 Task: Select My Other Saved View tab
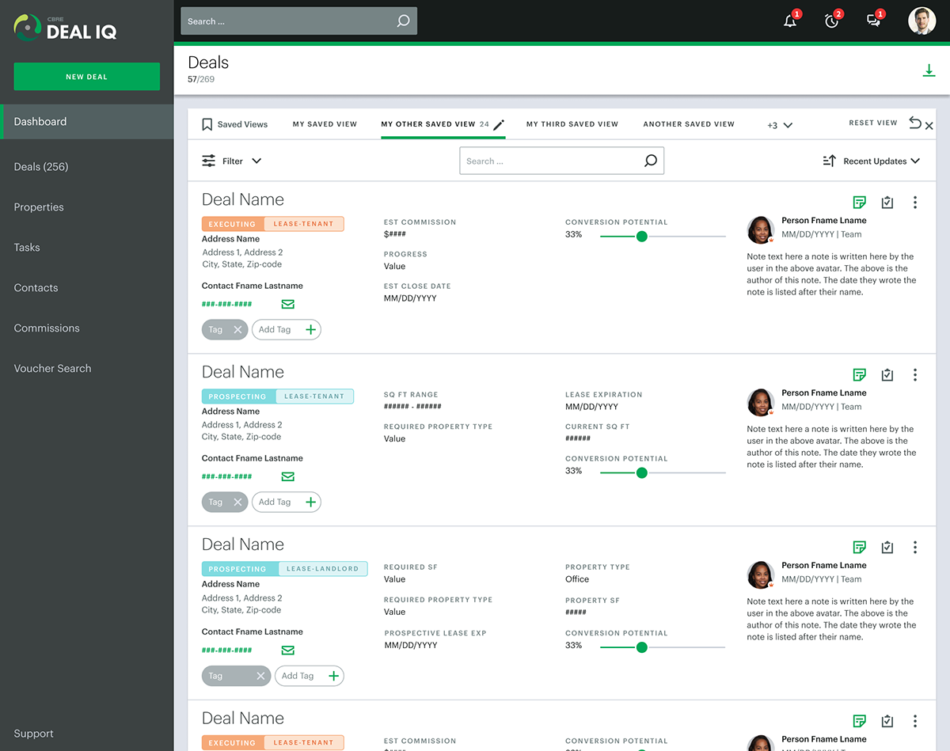[428, 124]
